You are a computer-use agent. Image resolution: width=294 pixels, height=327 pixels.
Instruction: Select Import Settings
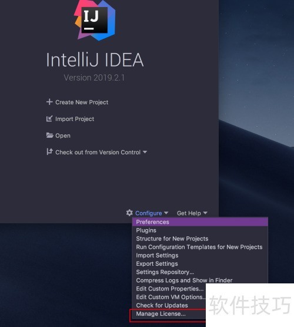[200, 255]
